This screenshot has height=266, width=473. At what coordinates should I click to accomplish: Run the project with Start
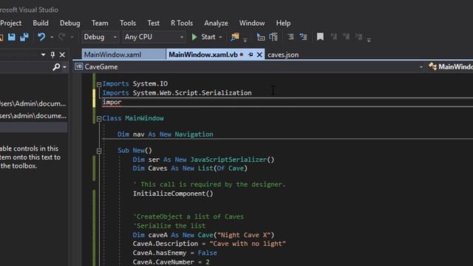point(204,37)
